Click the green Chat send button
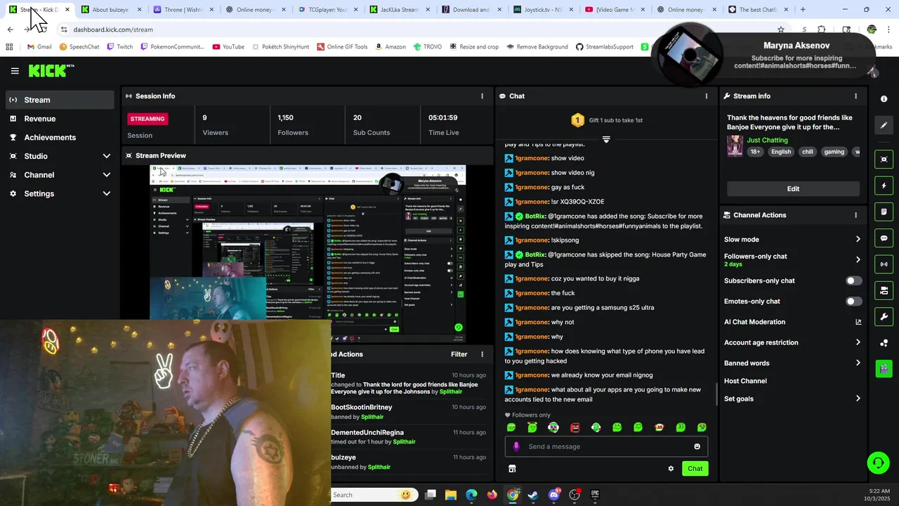This screenshot has width=899, height=506. 695,469
